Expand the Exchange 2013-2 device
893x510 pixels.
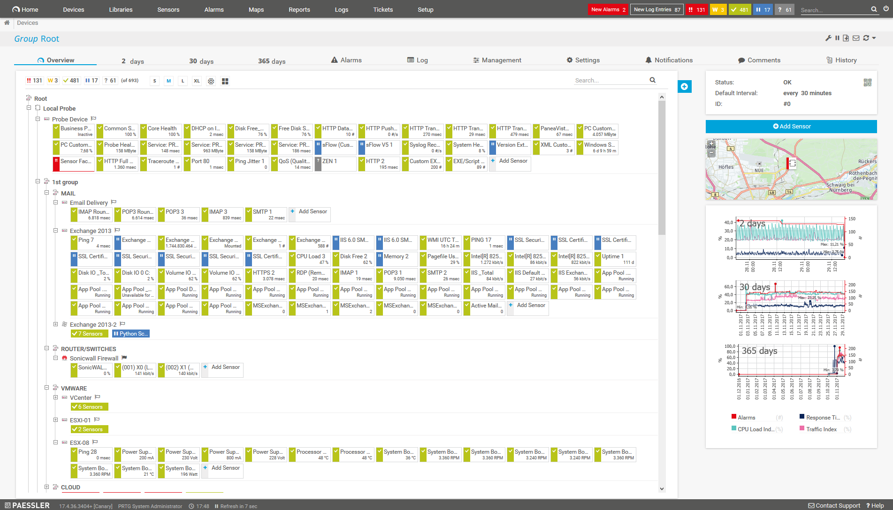[55, 324]
